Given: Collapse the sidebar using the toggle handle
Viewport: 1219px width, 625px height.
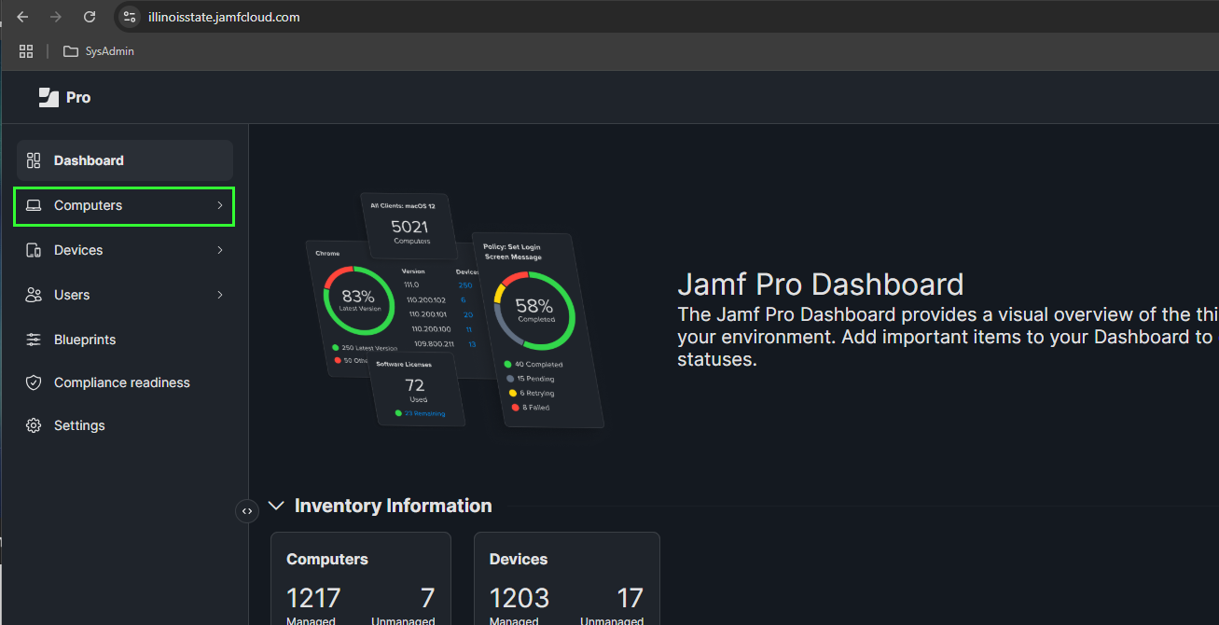Looking at the screenshot, I should (246, 510).
